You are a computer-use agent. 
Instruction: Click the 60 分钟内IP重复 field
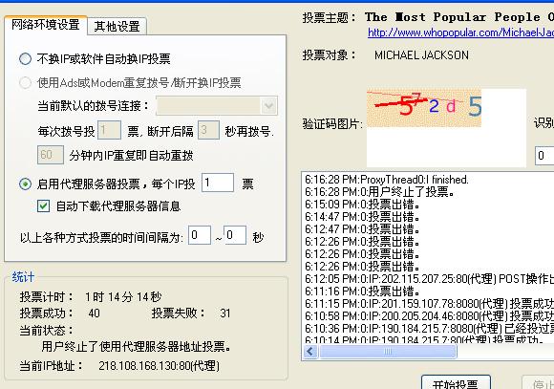click(51, 155)
